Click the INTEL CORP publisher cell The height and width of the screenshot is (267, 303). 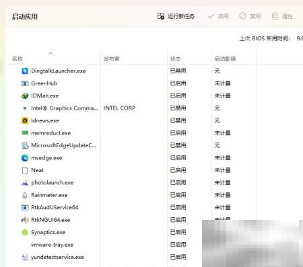[x=119, y=108]
